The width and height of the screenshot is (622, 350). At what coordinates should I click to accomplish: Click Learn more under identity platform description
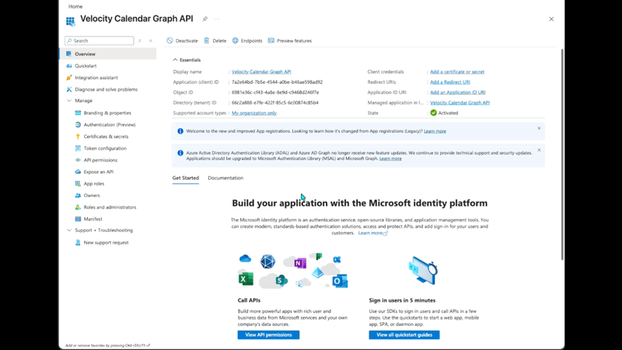point(372,233)
